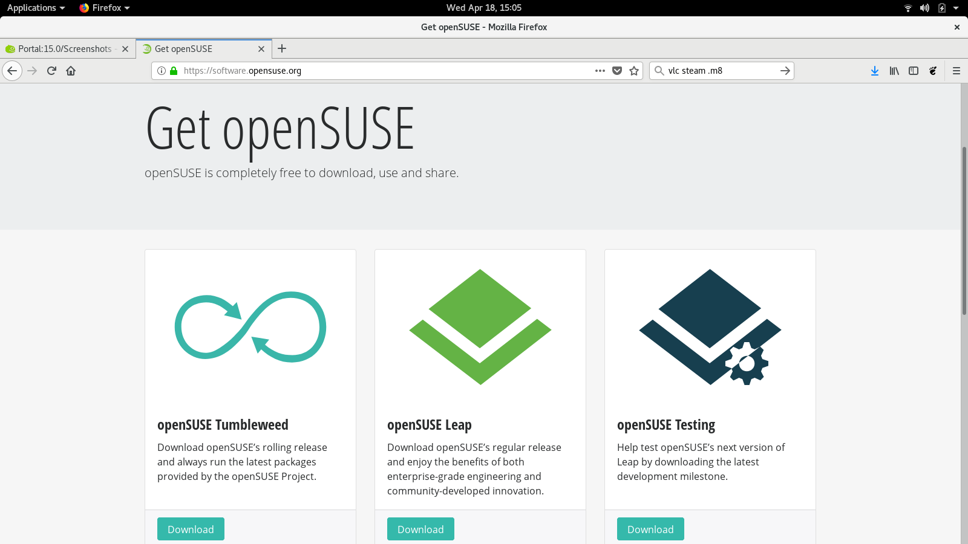Click the padlock security icon in address bar
This screenshot has width=968, height=544.
173,71
